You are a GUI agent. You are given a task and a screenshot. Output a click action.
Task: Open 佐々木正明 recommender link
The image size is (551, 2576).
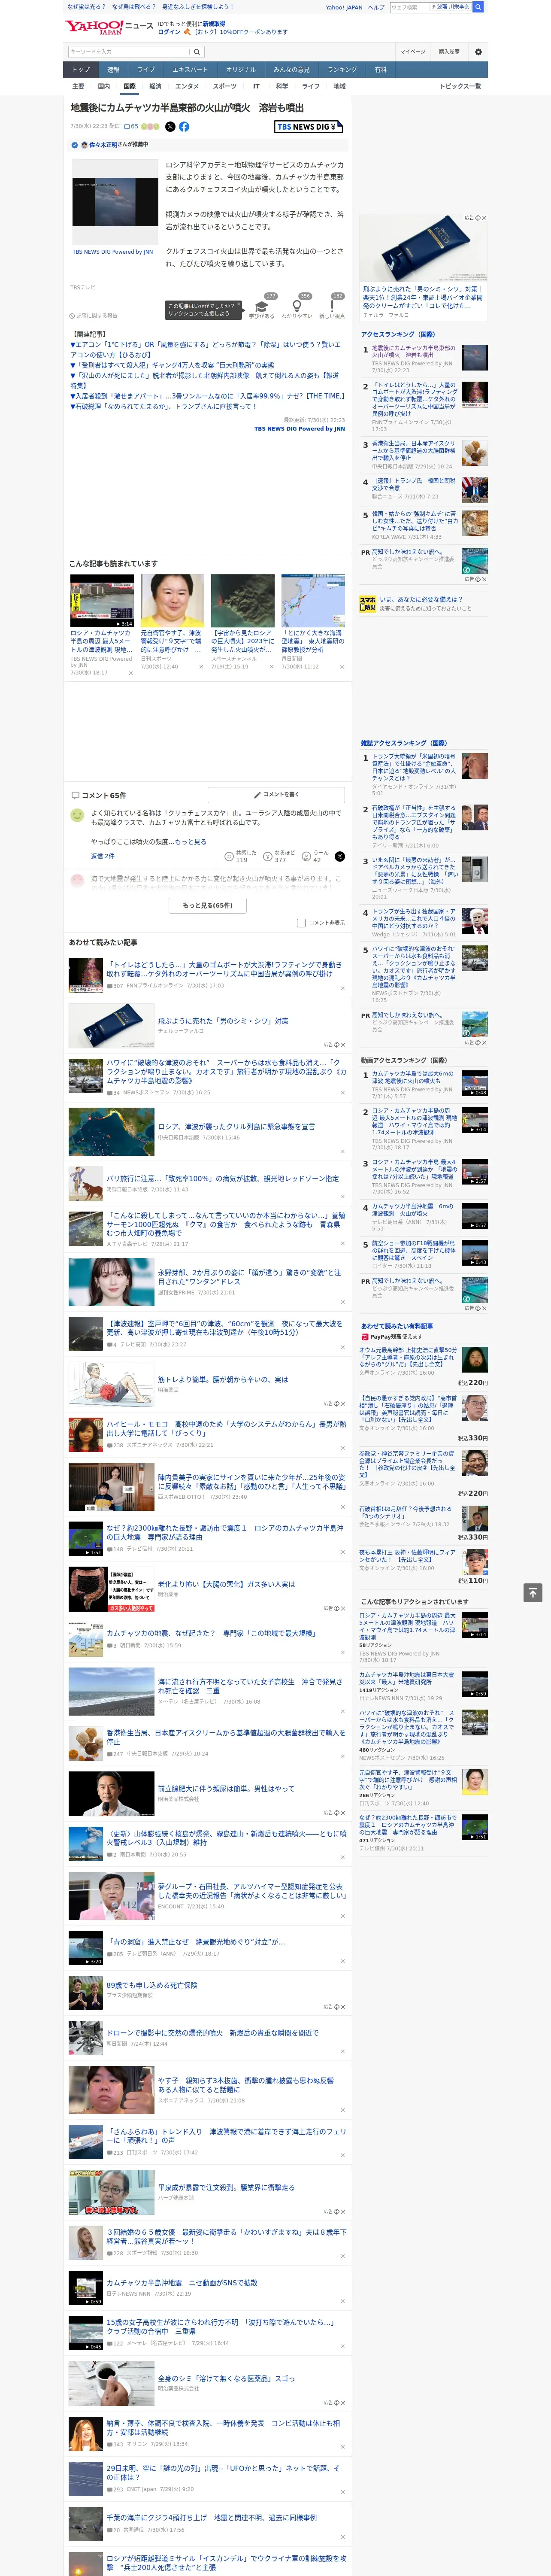coord(102,145)
